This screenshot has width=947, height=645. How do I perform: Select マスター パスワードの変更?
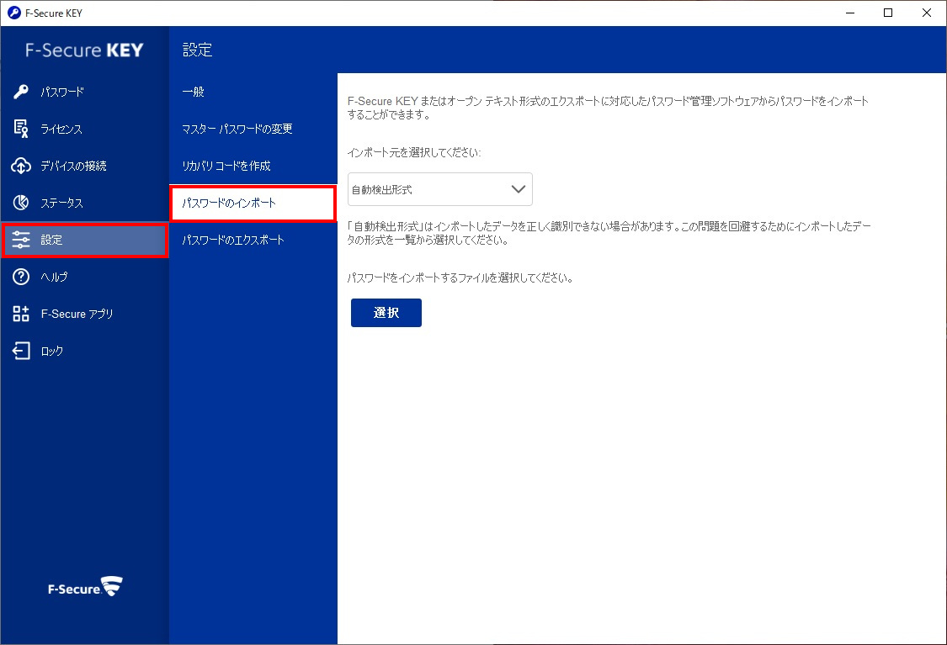pos(237,129)
